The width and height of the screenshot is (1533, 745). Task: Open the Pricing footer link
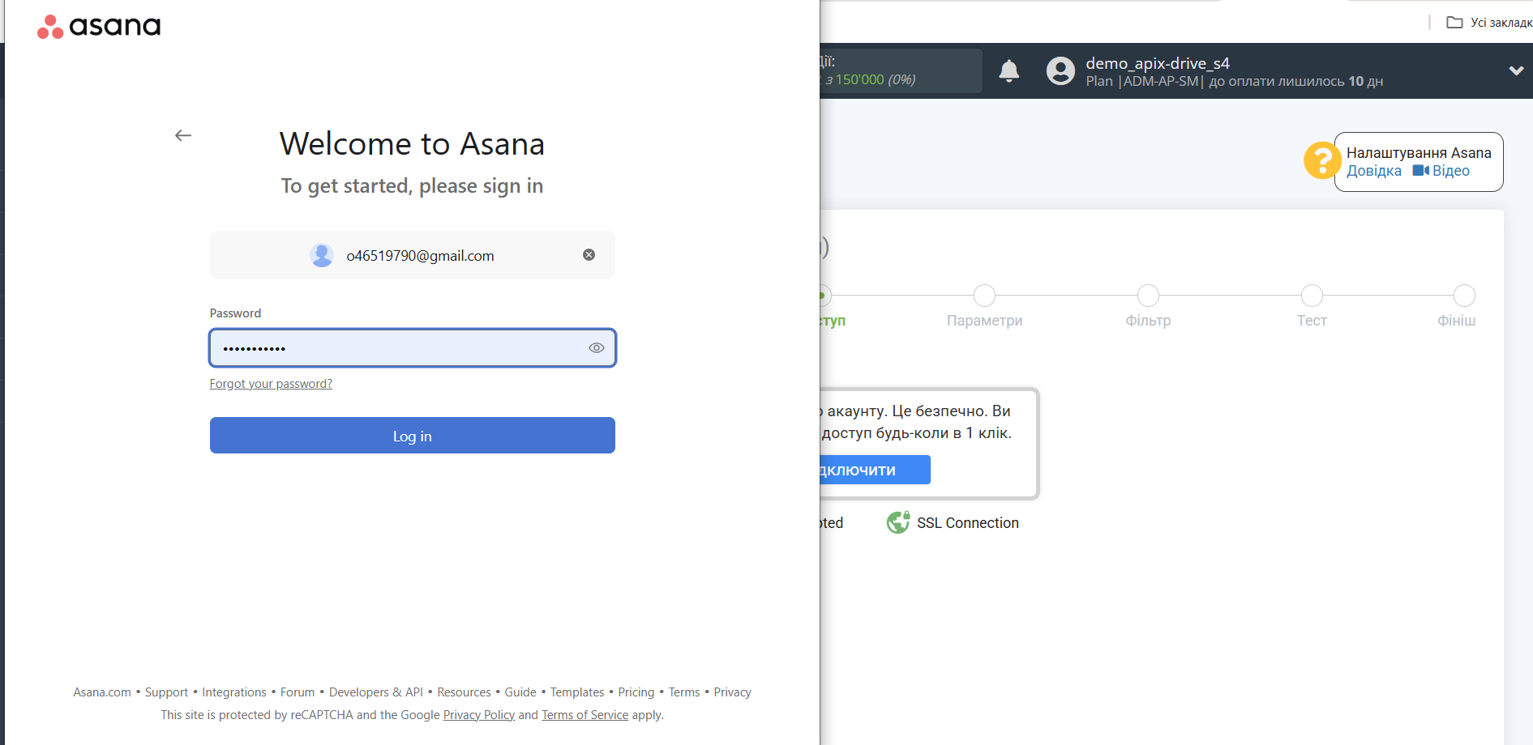tap(636, 692)
